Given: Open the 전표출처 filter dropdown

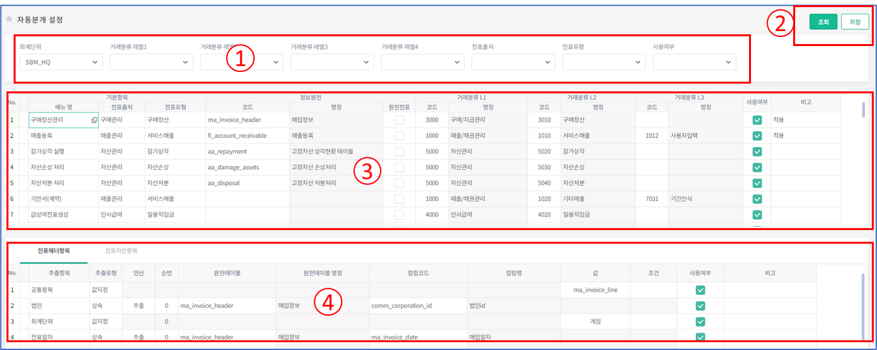Looking at the screenshot, I should click(x=513, y=62).
